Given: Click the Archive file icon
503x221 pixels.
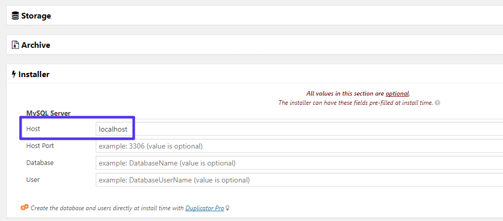Looking at the screenshot, I should (x=15, y=45).
